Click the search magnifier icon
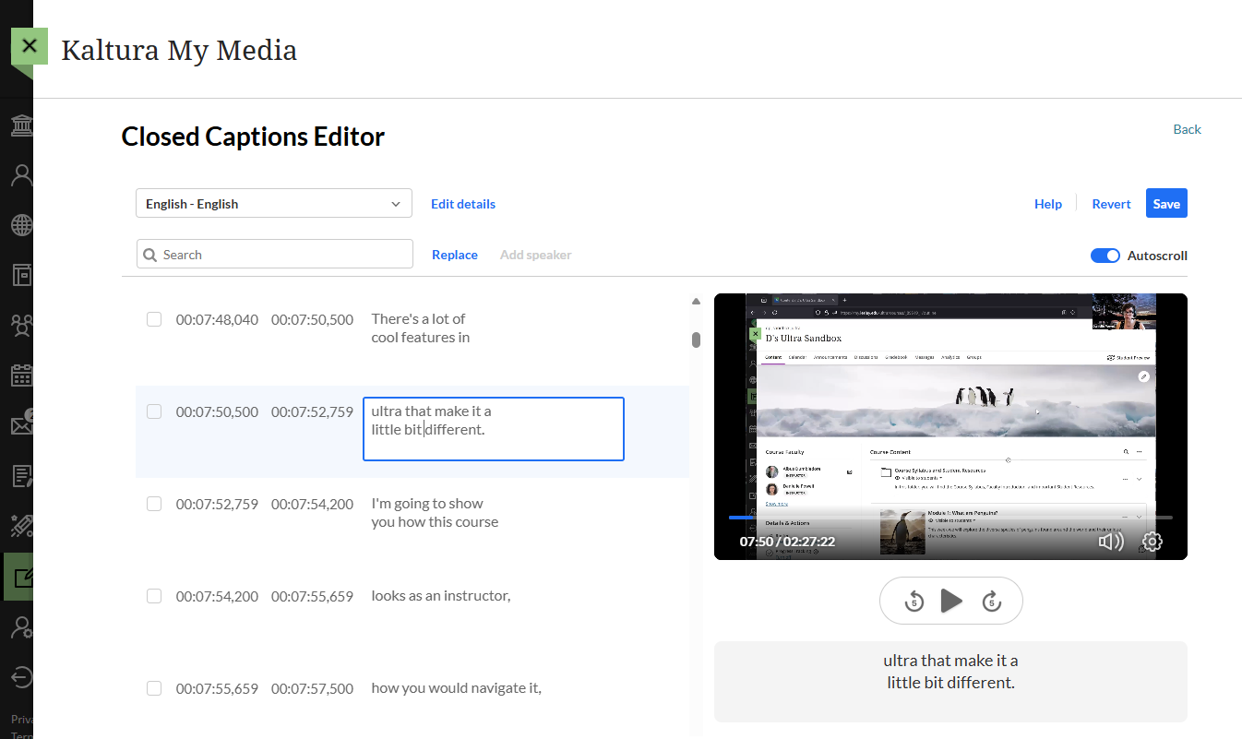The height and width of the screenshot is (739, 1242). 150,255
